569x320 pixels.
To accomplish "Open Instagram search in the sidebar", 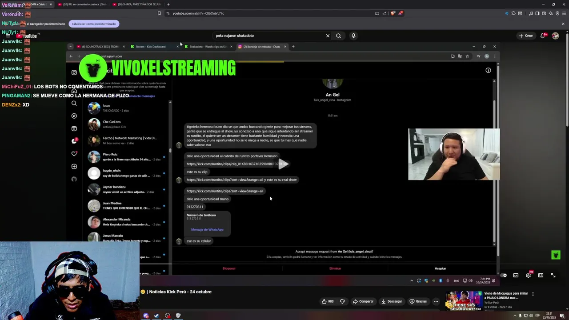I will [74, 104].
